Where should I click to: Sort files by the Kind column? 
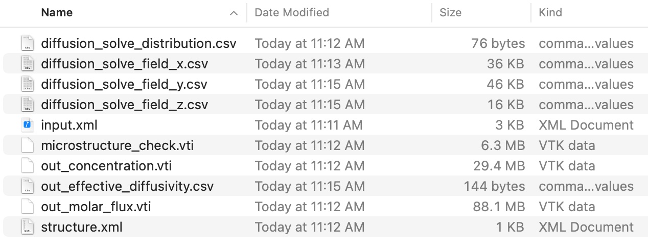tap(550, 13)
